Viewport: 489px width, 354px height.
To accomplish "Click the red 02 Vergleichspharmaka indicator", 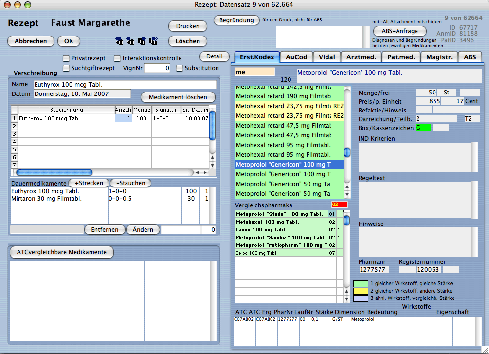I will tap(339, 205).
